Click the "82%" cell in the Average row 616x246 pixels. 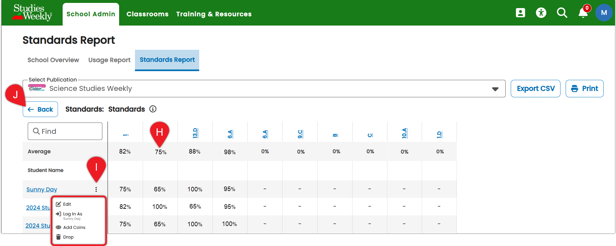pos(125,152)
